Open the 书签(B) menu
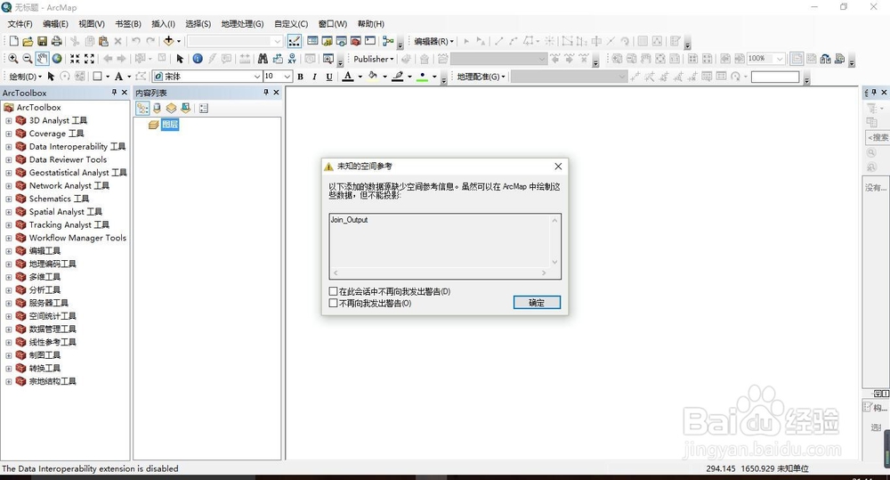The width and height of the screenshot is (890, 480). tap(127, 24)
